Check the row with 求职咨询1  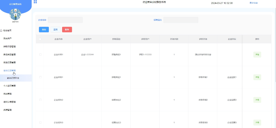tap(40, 77)
